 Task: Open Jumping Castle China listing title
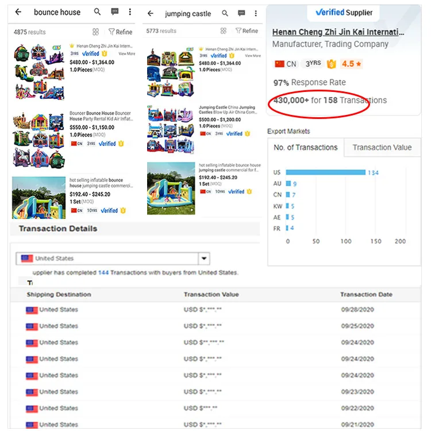click(228, 110)
